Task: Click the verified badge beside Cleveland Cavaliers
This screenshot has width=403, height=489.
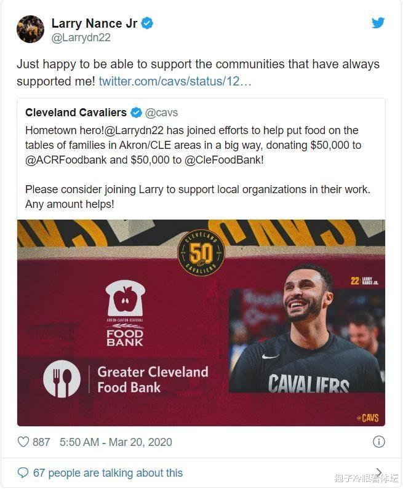Action: click(x=135, y=113)
